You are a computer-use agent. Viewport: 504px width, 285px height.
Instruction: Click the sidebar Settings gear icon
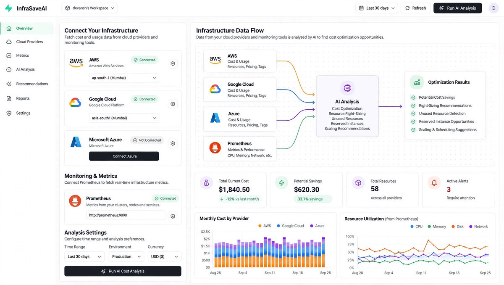click(9, 113)
